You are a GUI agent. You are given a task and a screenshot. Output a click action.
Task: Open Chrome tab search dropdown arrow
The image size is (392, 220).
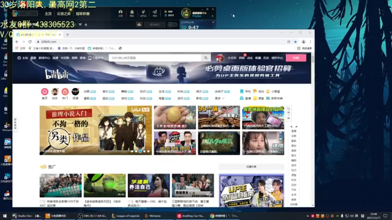pos(282,33)
